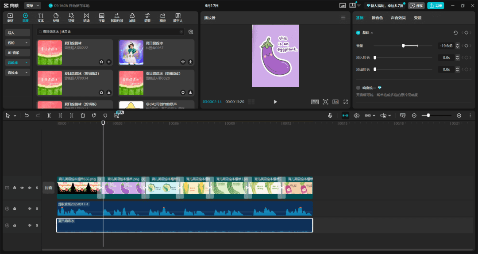The image size is (478, 254).
Task: Play the preview in the player
Action: pos(275,102)
